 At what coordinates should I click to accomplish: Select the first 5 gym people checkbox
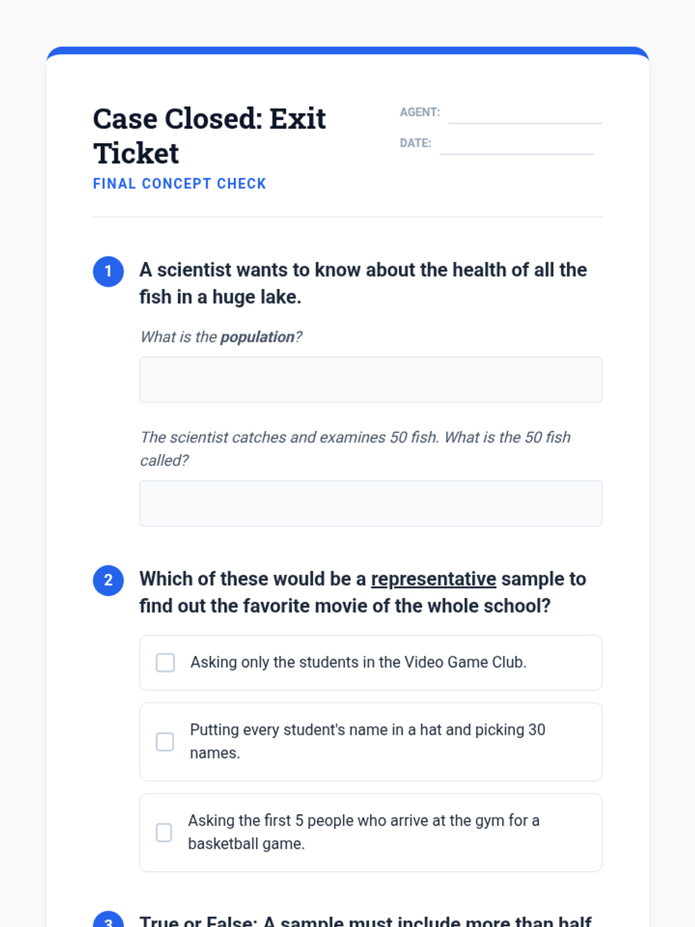click(164, 833)
